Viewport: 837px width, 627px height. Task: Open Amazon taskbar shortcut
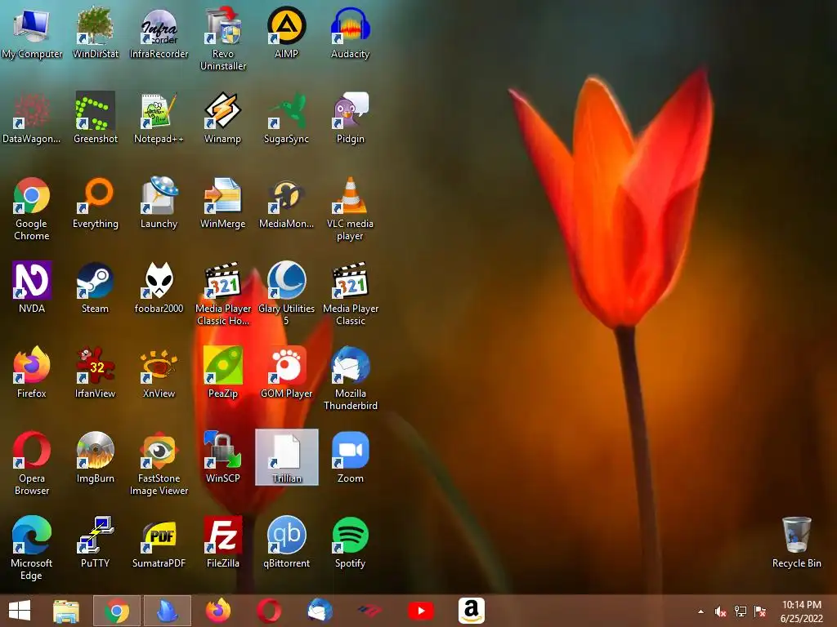click(x=472, y=611)
